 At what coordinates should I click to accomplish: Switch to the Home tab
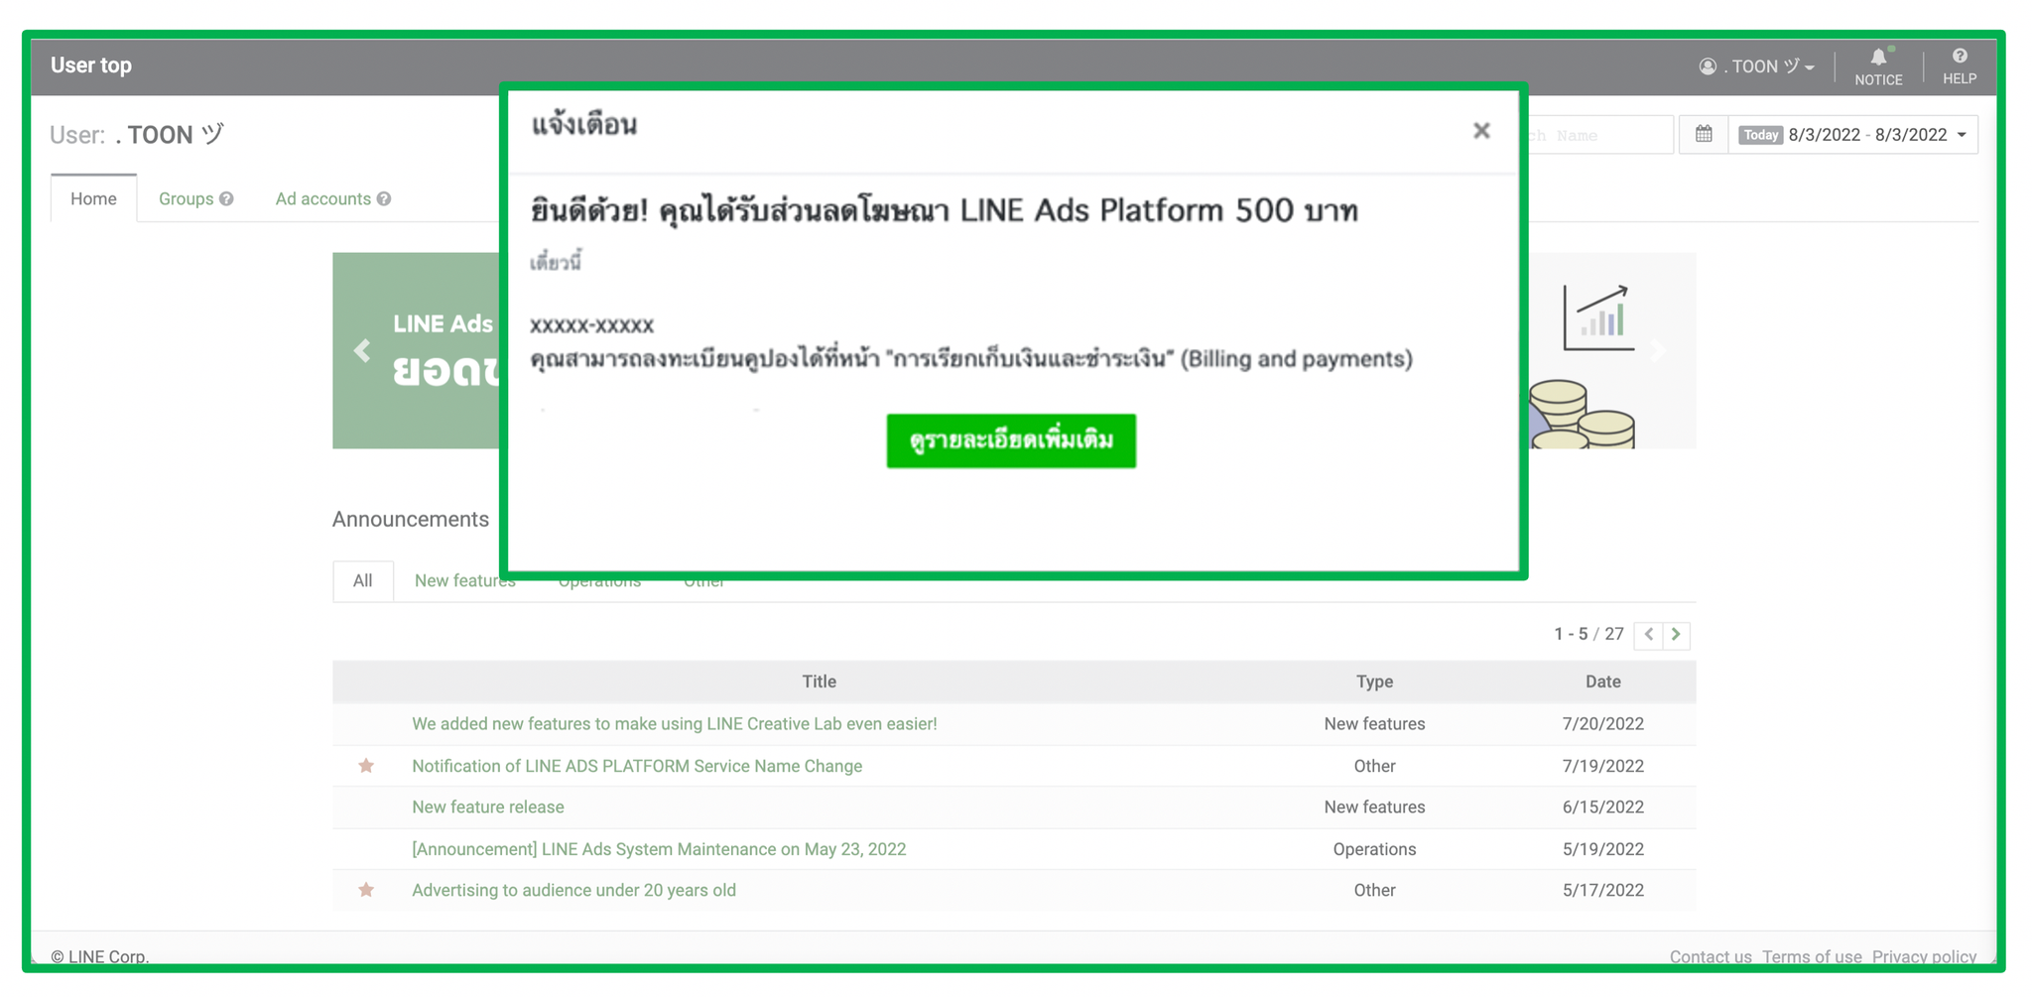coord(93,198)
